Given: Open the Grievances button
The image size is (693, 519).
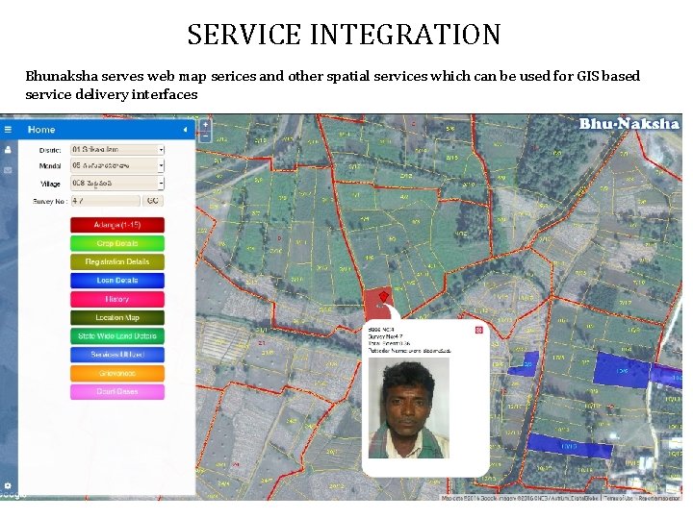Looking at the screenshot, I should point(117,373).
